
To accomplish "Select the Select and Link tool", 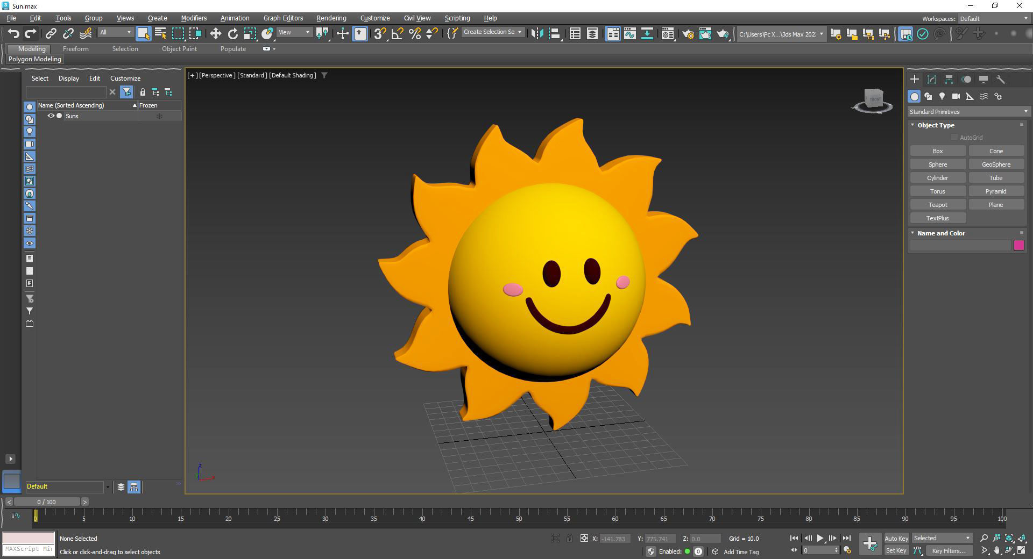I will [x=51, y=34].
